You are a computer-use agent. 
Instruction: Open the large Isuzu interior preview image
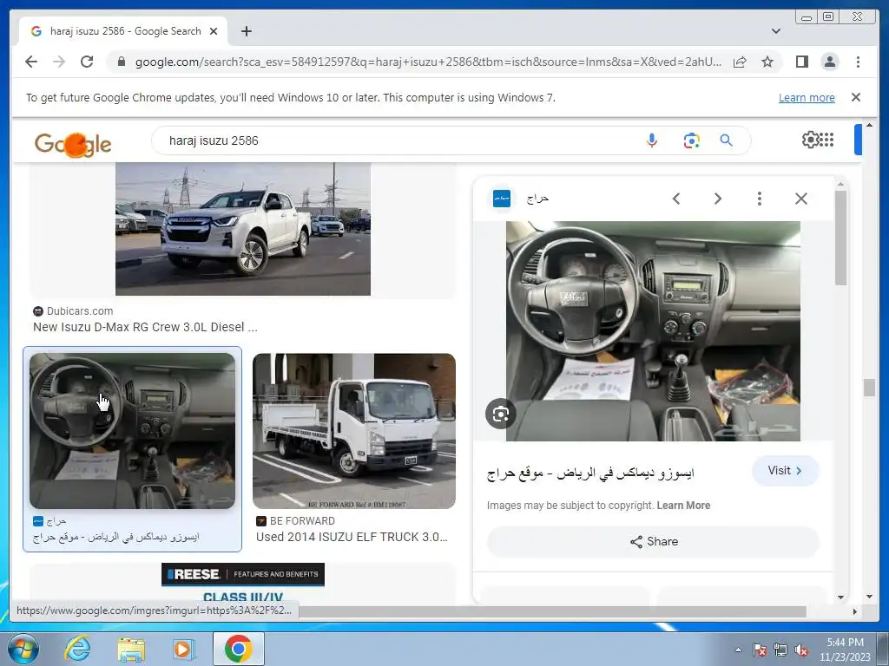click(653, 330)
